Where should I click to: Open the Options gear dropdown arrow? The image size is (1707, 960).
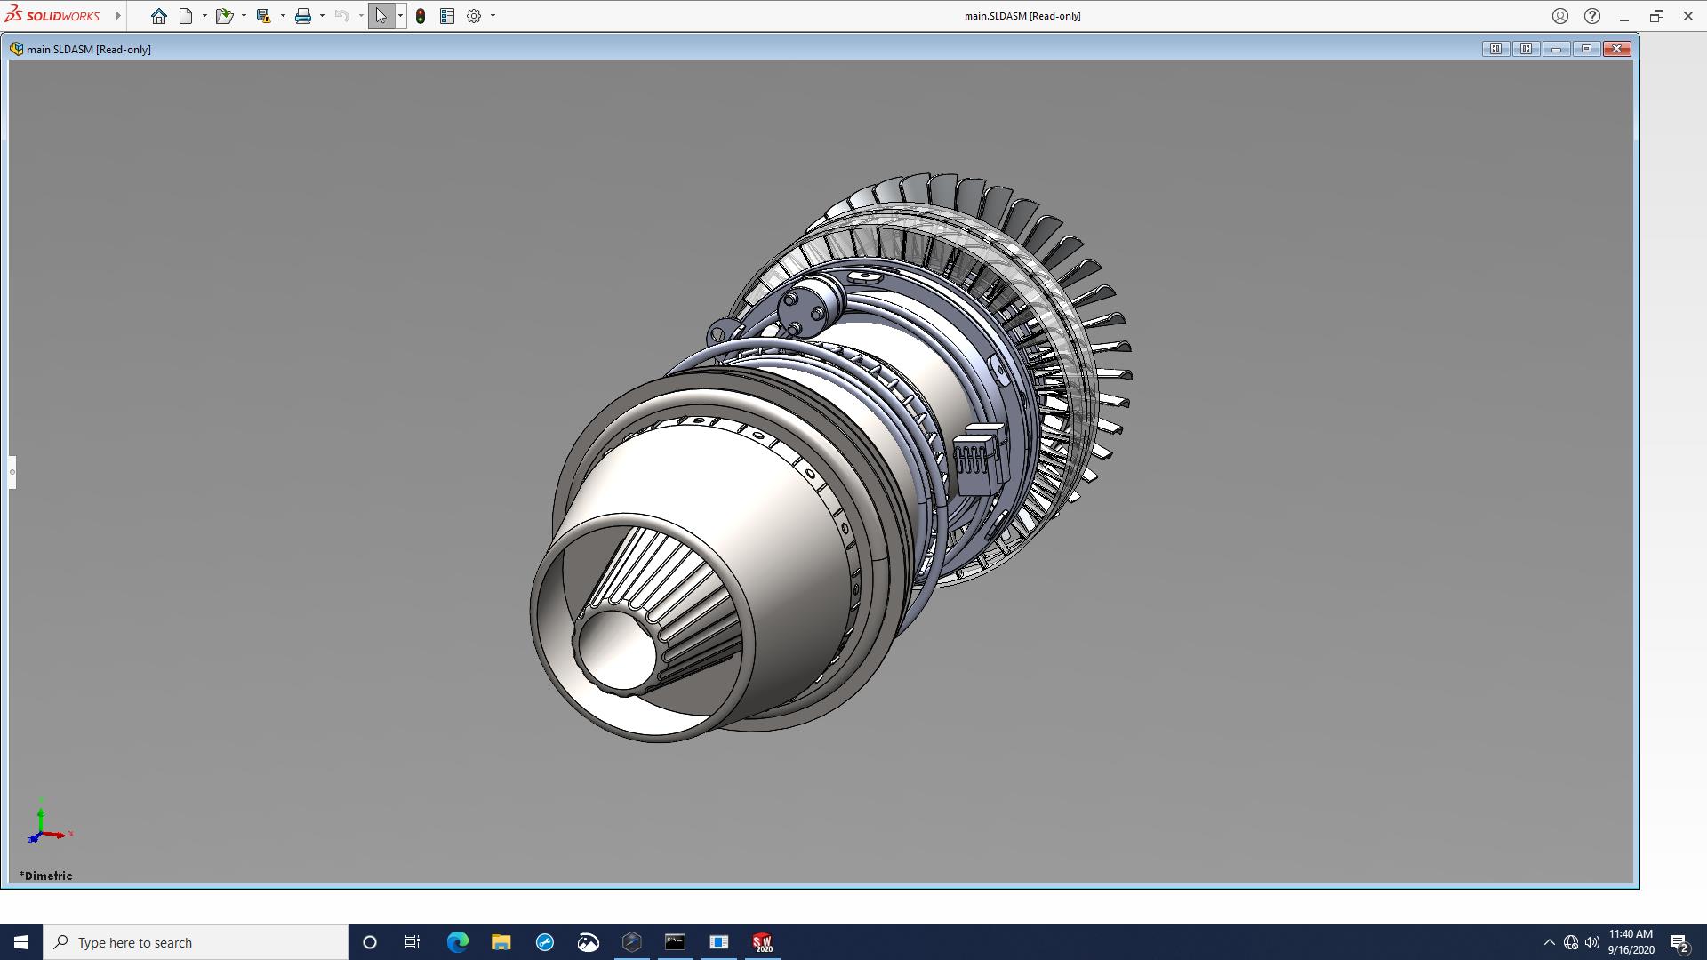point(493,16)
